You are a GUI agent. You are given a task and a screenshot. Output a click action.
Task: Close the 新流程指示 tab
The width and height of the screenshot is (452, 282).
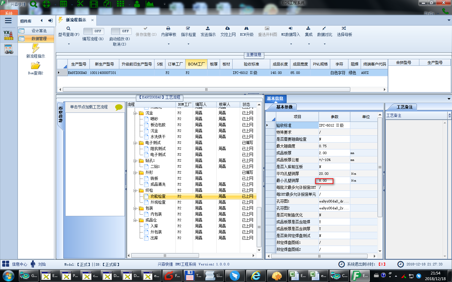point(92,20)
